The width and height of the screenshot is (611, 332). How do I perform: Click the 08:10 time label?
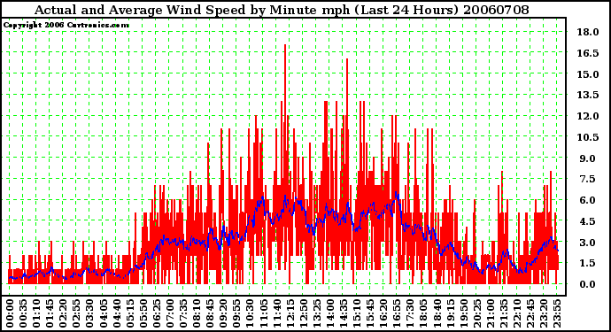196,313
